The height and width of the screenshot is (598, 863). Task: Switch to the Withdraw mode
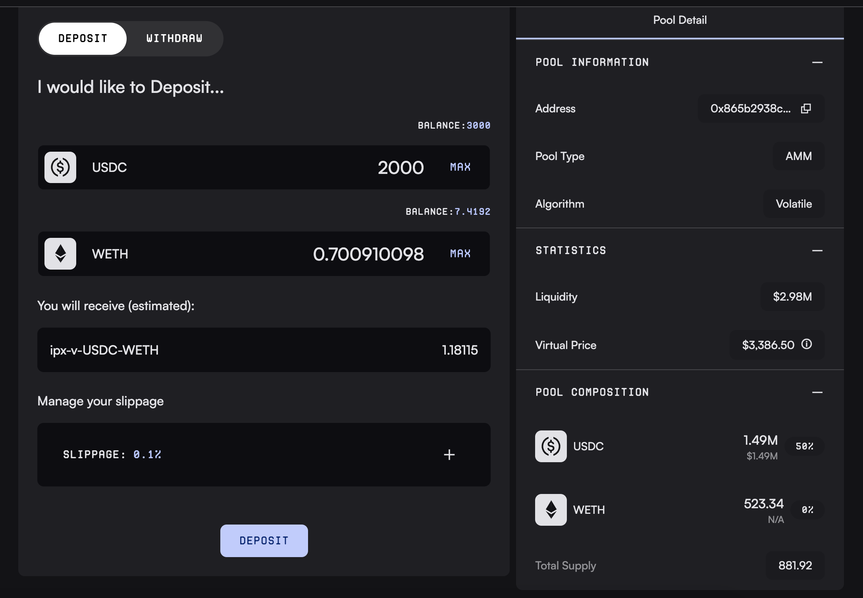tap(174, 39)
